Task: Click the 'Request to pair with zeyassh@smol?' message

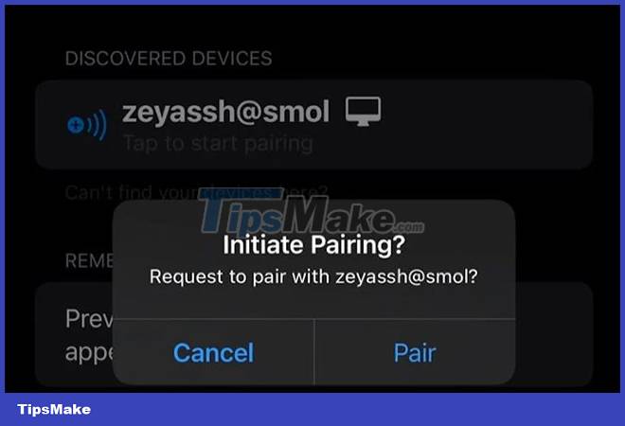Action: coord(313,276)
